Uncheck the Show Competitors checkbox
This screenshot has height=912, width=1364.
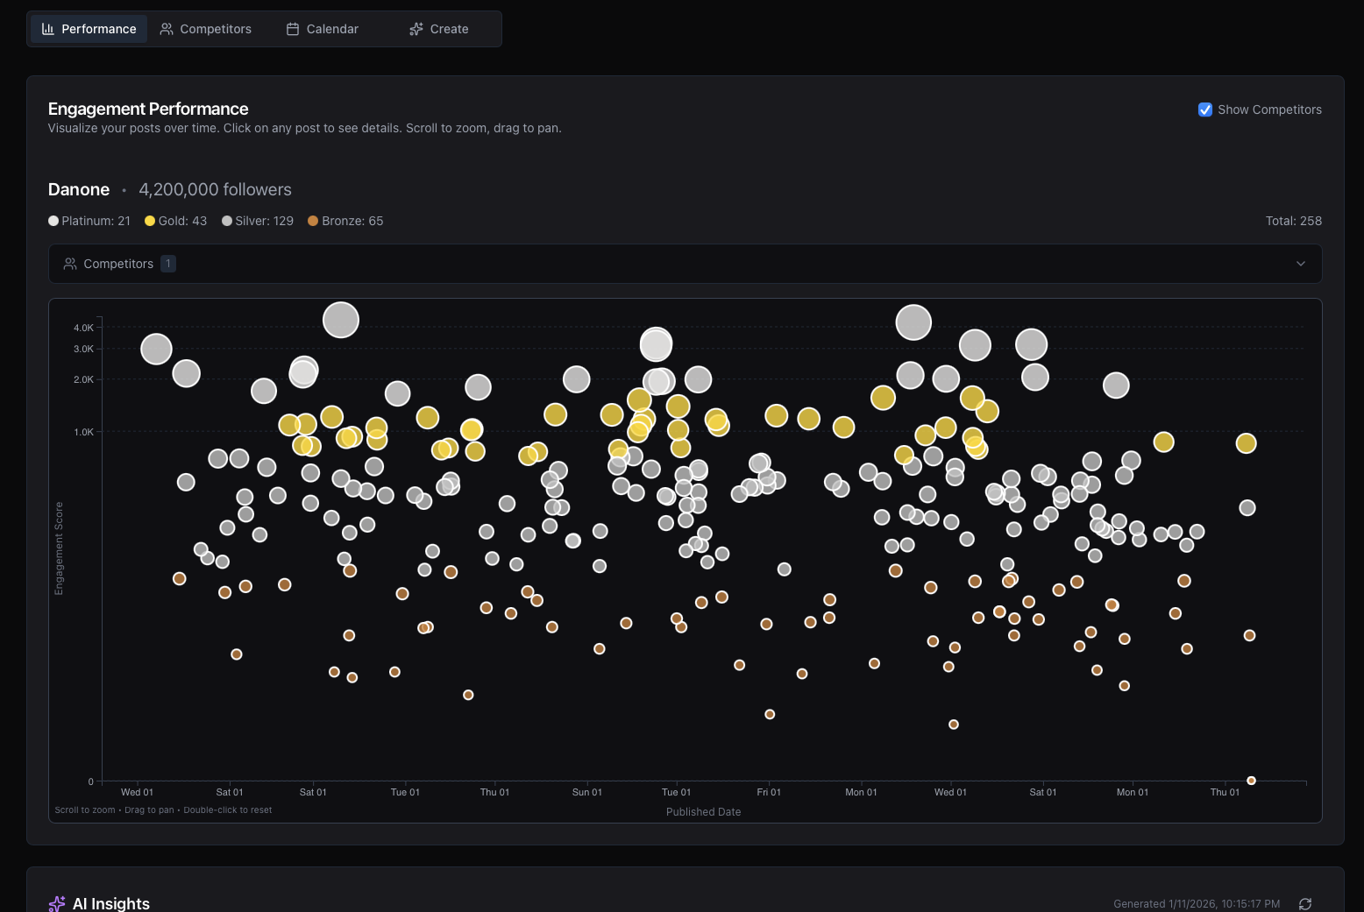(1205, 110)
